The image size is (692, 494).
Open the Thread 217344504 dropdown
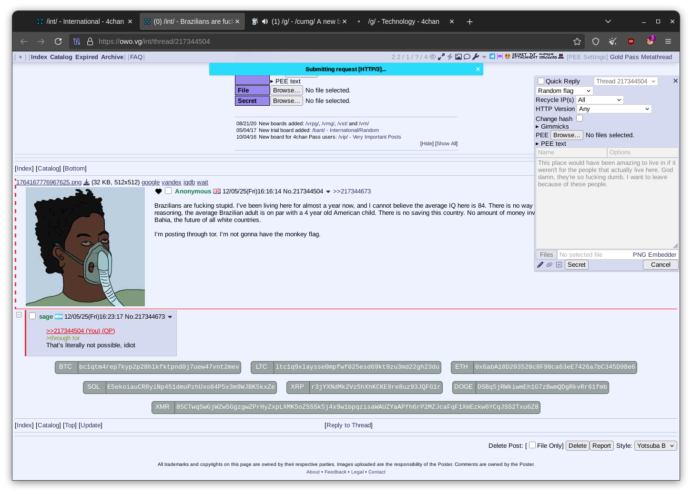pyautogui.click(x=626, y=81)
